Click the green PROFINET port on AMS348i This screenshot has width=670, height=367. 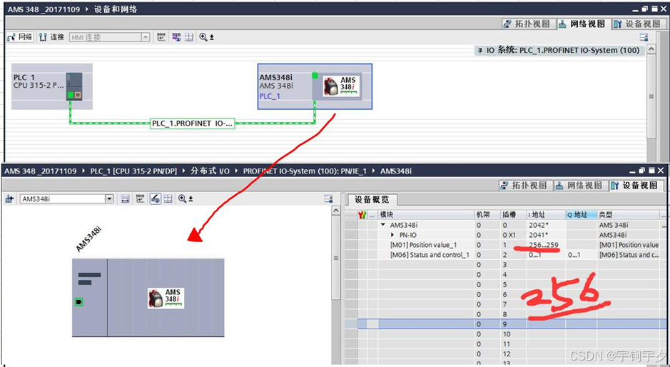click(x=315, y=75)
